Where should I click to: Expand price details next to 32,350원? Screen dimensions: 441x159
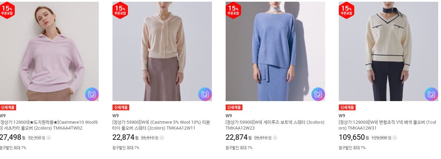49,138
